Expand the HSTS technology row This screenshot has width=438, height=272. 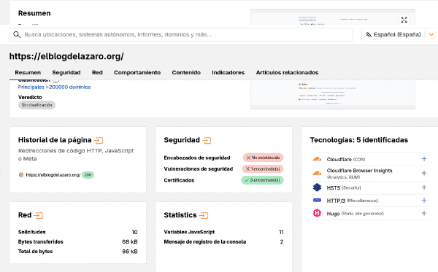pos(424,187)
